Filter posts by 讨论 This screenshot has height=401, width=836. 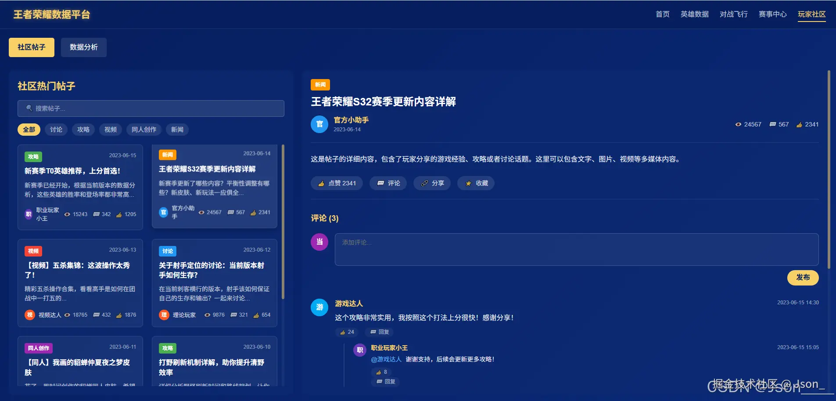pos(56,130)
